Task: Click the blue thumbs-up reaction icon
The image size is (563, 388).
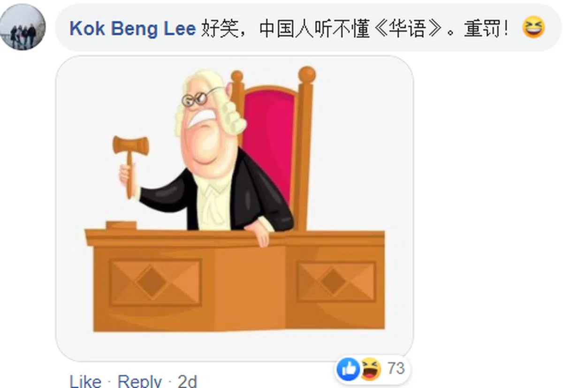Action: point(348,369)
